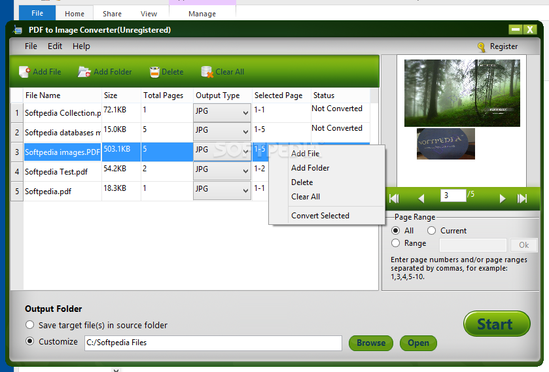Choose Save target file(s) in source folder
The width and height of the screenshot is (549, 372).
click(29, 325)
